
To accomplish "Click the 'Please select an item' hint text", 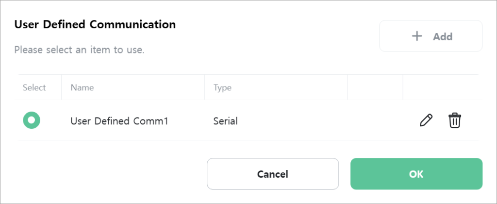I will (80, 50).
